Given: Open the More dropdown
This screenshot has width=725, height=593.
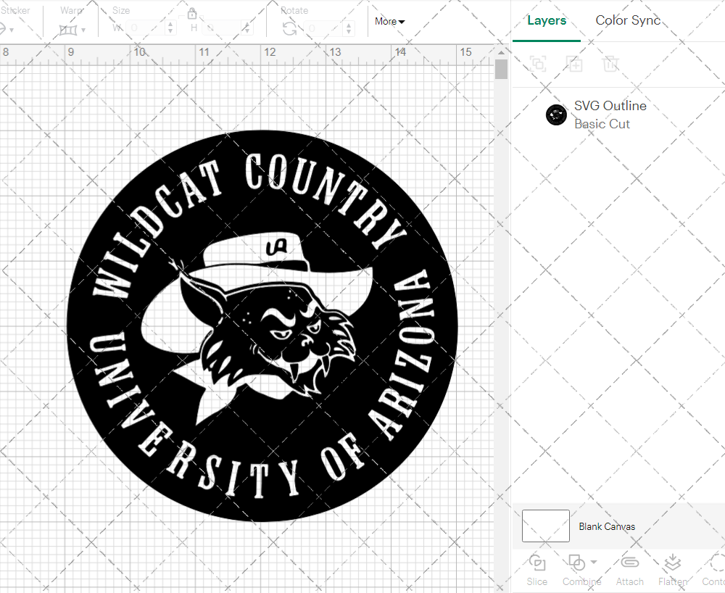Looking at the screenshot, I should click(389, 22).
